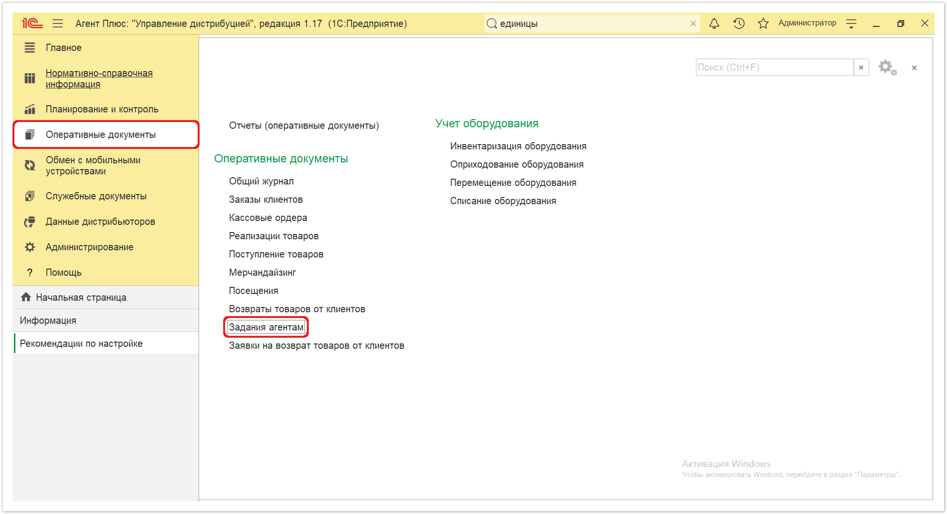
Task: Clear the global search field with единицы
Action: [x=693, y=24]
